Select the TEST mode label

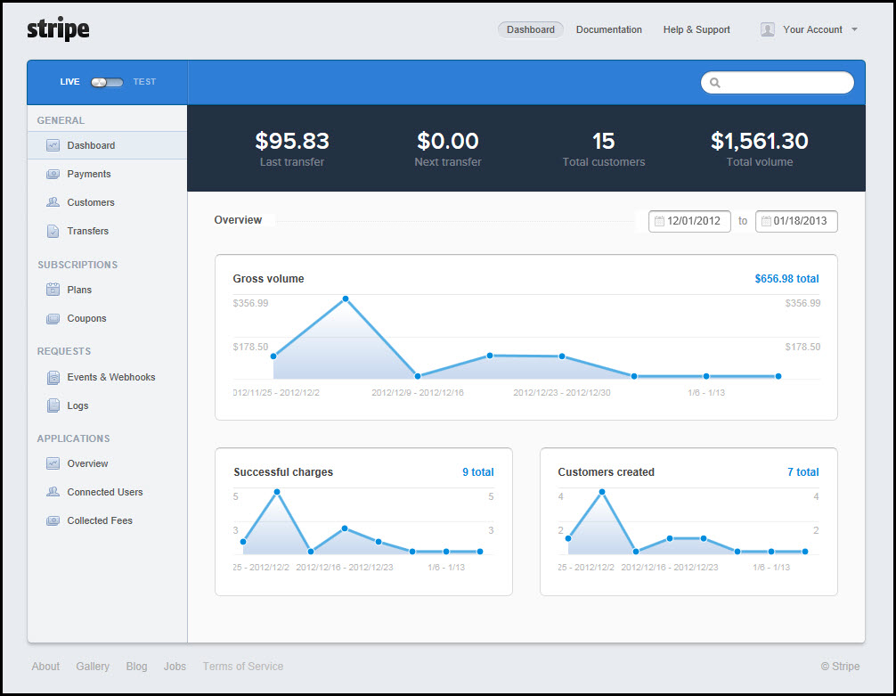(144, 82)
